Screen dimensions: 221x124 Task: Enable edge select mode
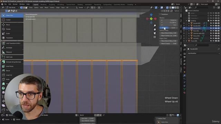point(24,8)
